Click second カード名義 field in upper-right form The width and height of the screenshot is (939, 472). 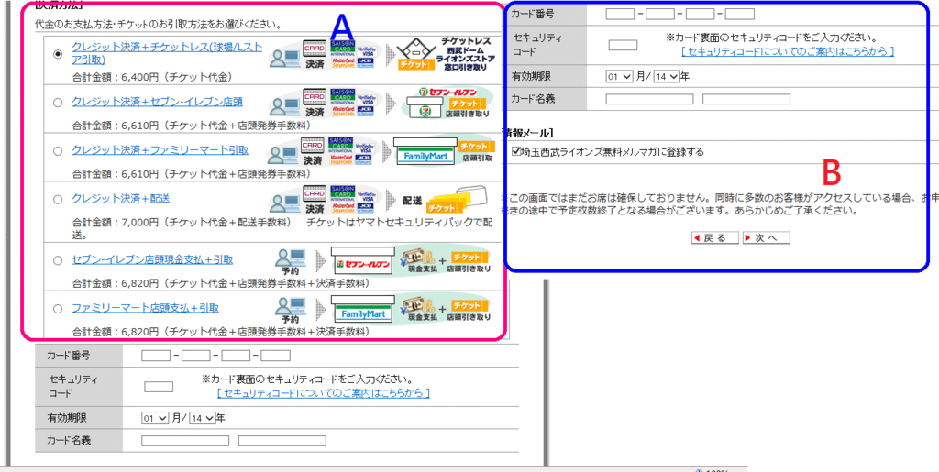coord(746,99)
